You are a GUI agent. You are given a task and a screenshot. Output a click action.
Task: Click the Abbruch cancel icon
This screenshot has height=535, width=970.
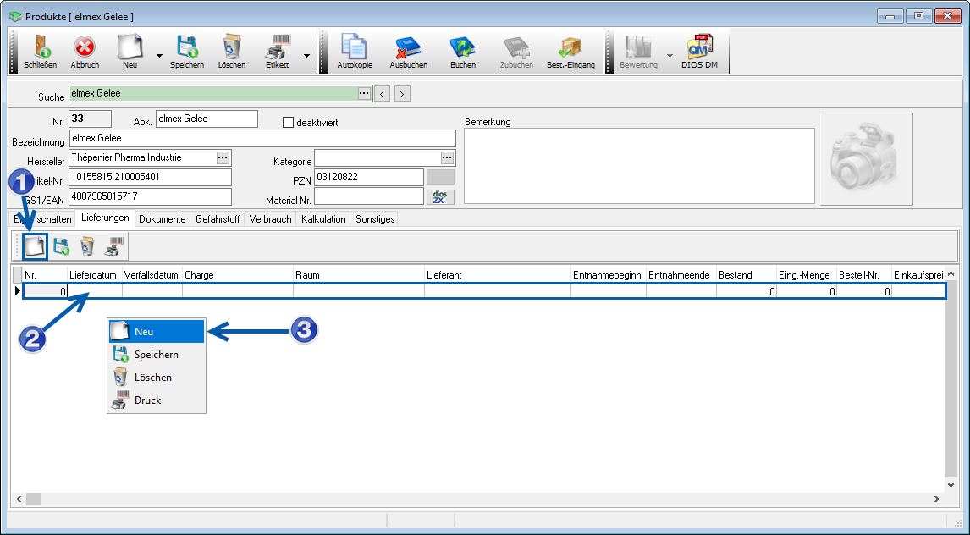(x=85, y=51)
